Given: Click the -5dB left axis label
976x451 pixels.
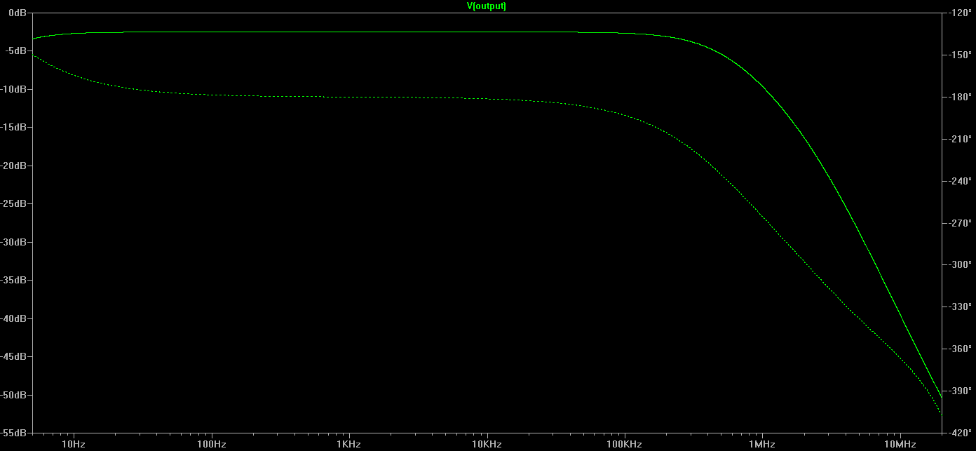Looking at the screenshot, I should (x=16, y=51).
